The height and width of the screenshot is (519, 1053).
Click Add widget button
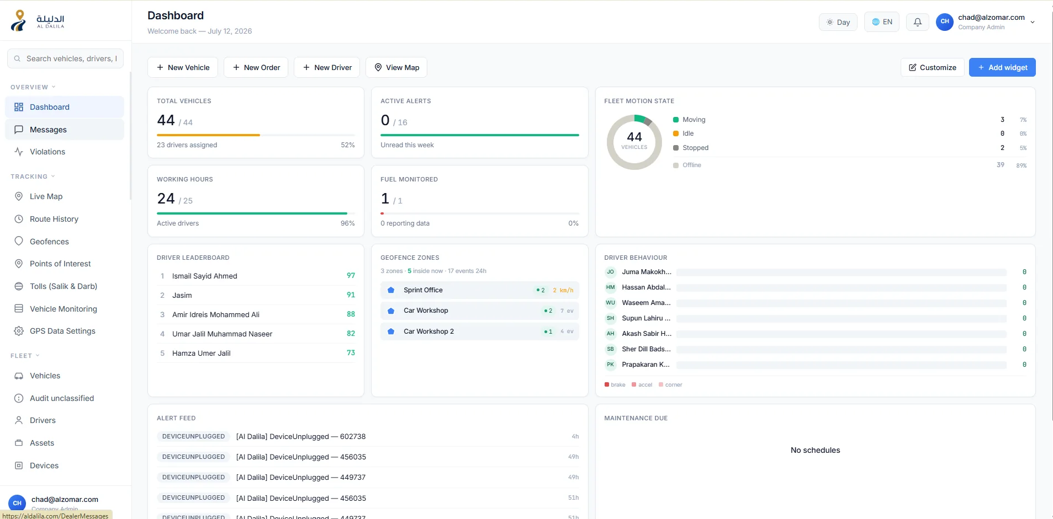[1002, 67]
